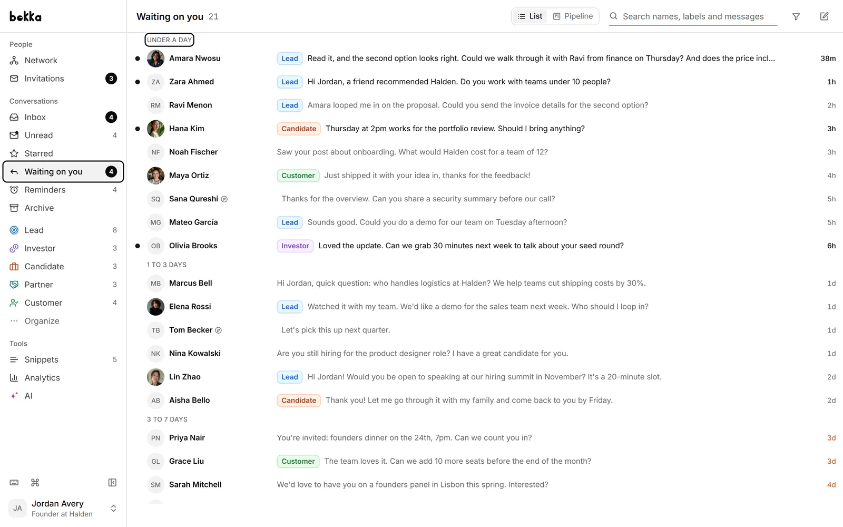Image resolution: width=843 pixels, height=527 pixels.
Task: Expand Jordan Avery account switcher chevron
Action: tap(113, 509)
